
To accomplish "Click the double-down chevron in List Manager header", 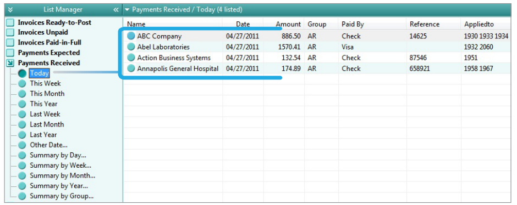I will pos(10,10).
